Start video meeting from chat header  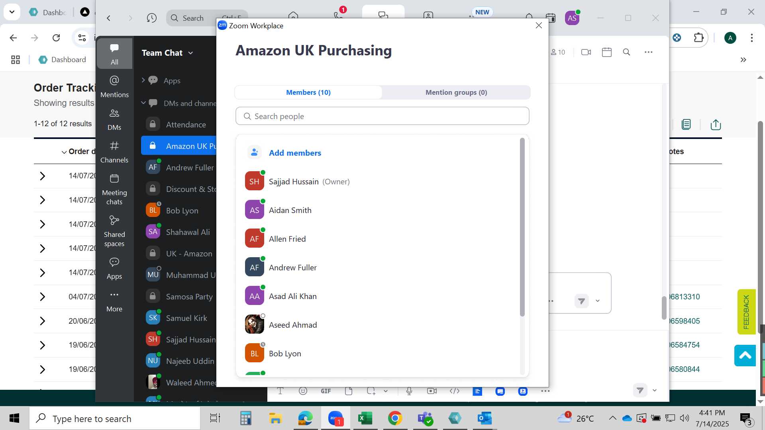pos(586,52)
